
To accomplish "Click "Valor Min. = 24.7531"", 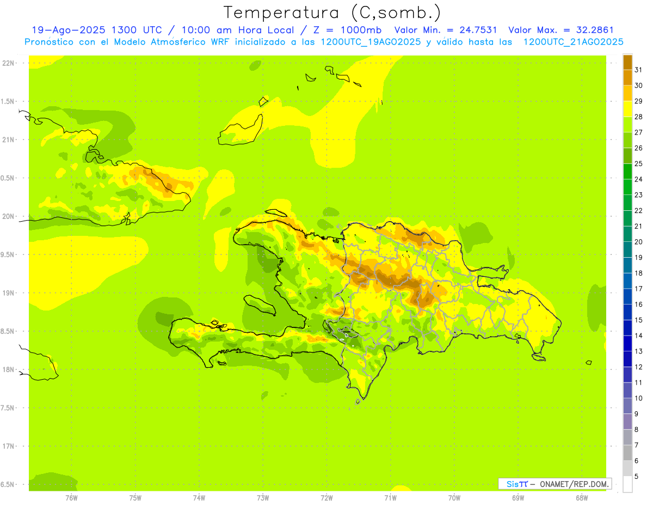I will (446, 31).
